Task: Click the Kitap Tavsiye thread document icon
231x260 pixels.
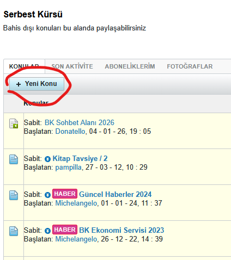Action: pyautogui.click(x=14, y=159)
